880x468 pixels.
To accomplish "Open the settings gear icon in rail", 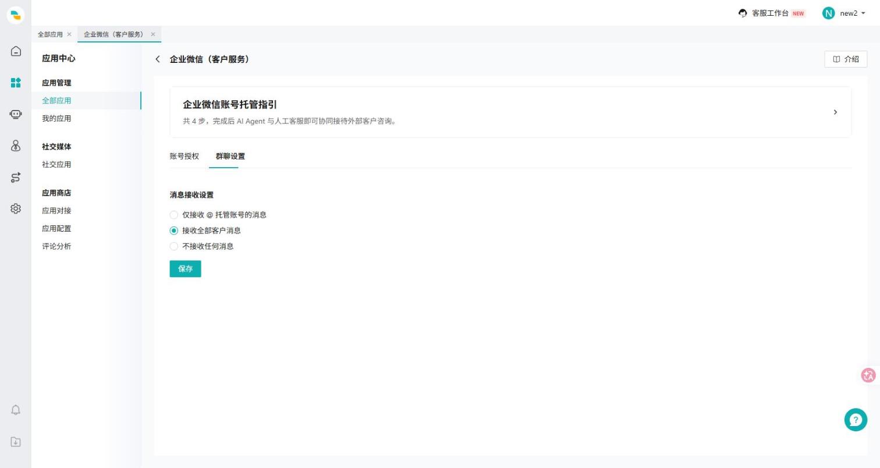I will tap(16, 208).
